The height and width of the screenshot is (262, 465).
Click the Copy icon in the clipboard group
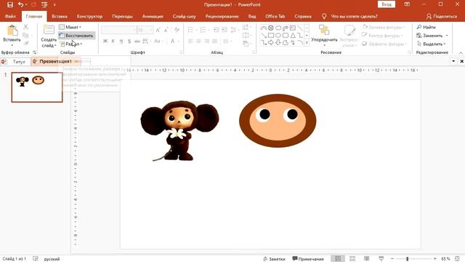point(26,36)
